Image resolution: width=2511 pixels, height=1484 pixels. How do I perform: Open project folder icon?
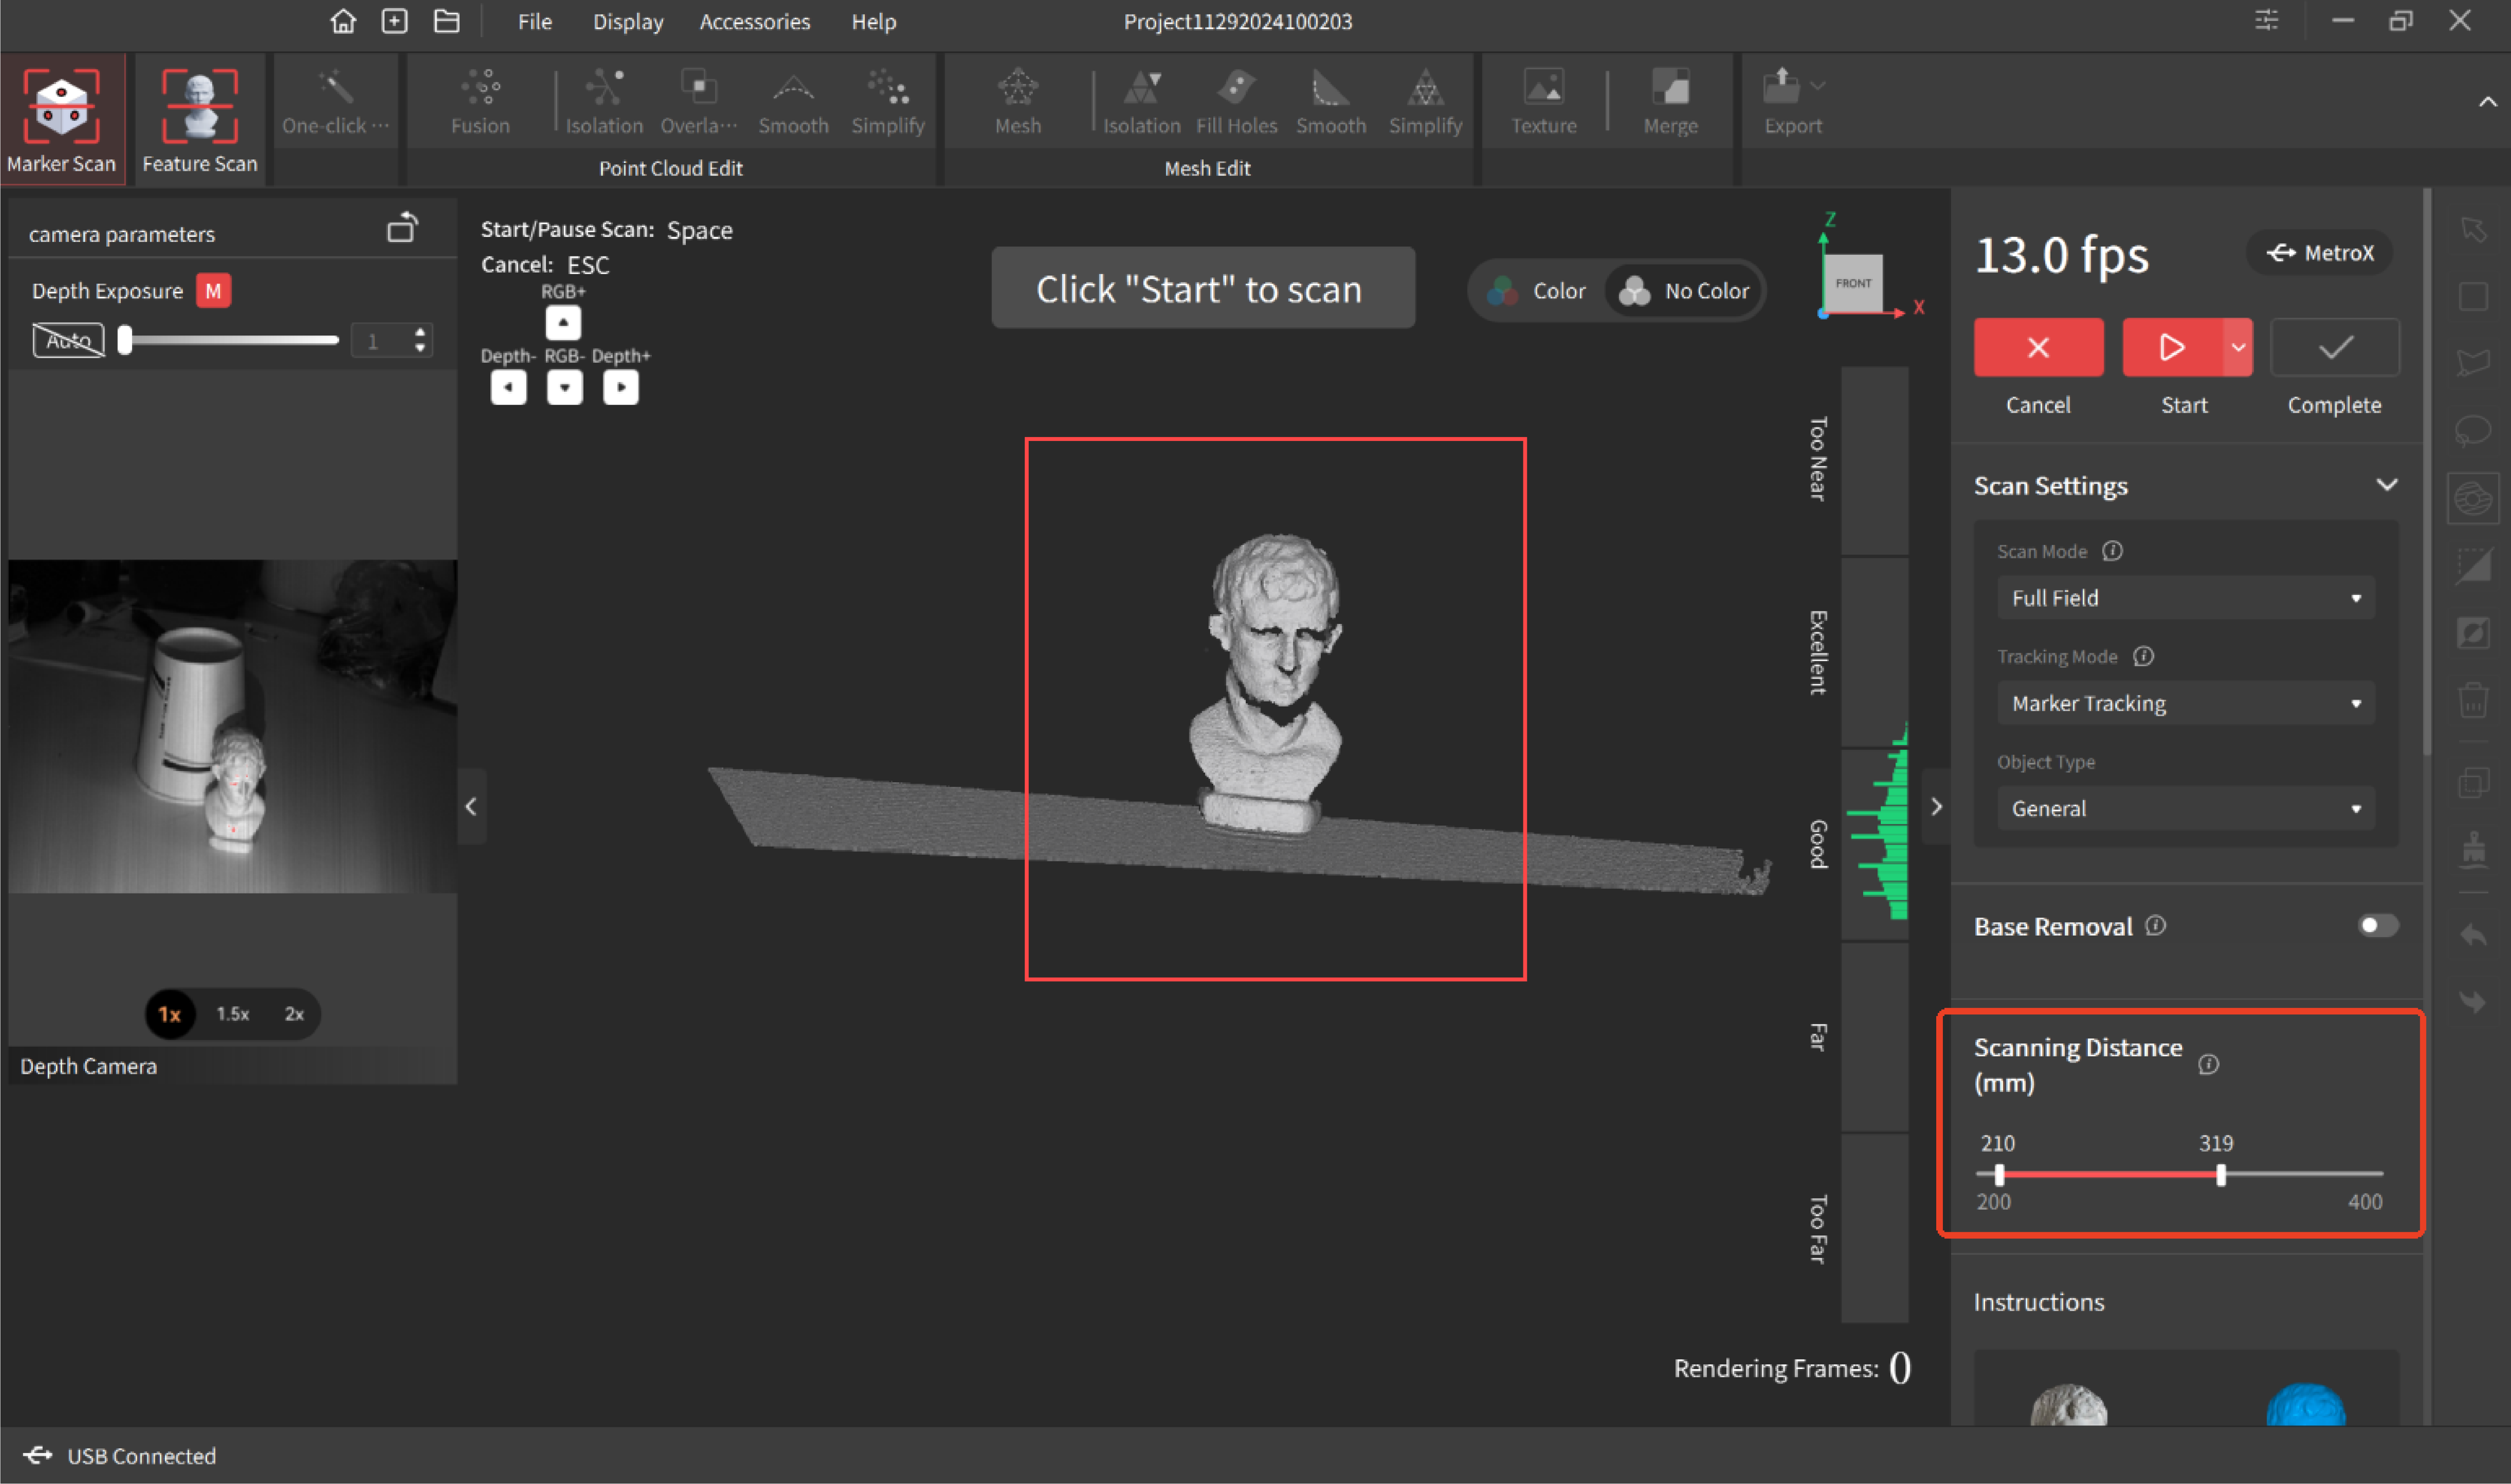click(447, 21)
